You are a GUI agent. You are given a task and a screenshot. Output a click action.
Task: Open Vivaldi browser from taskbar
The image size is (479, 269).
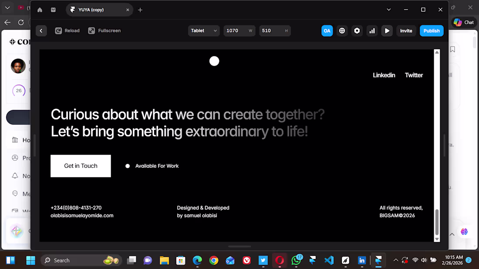click(246, 260)
